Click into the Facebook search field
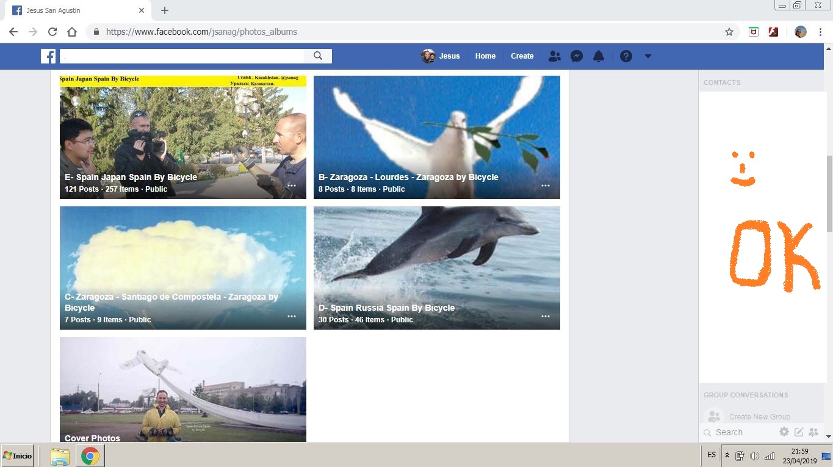The image size is (833, 467). (x=183, y=56)
